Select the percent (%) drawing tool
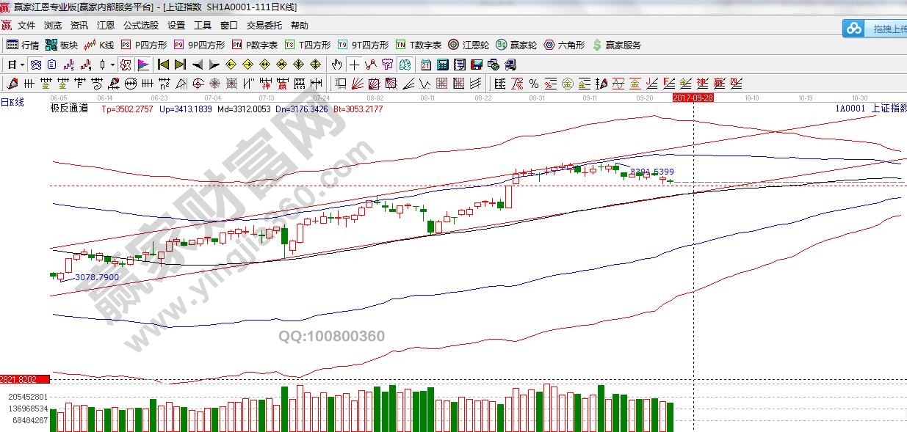The image size is (907, 432). pyautogui.click(x=533, y=83)
